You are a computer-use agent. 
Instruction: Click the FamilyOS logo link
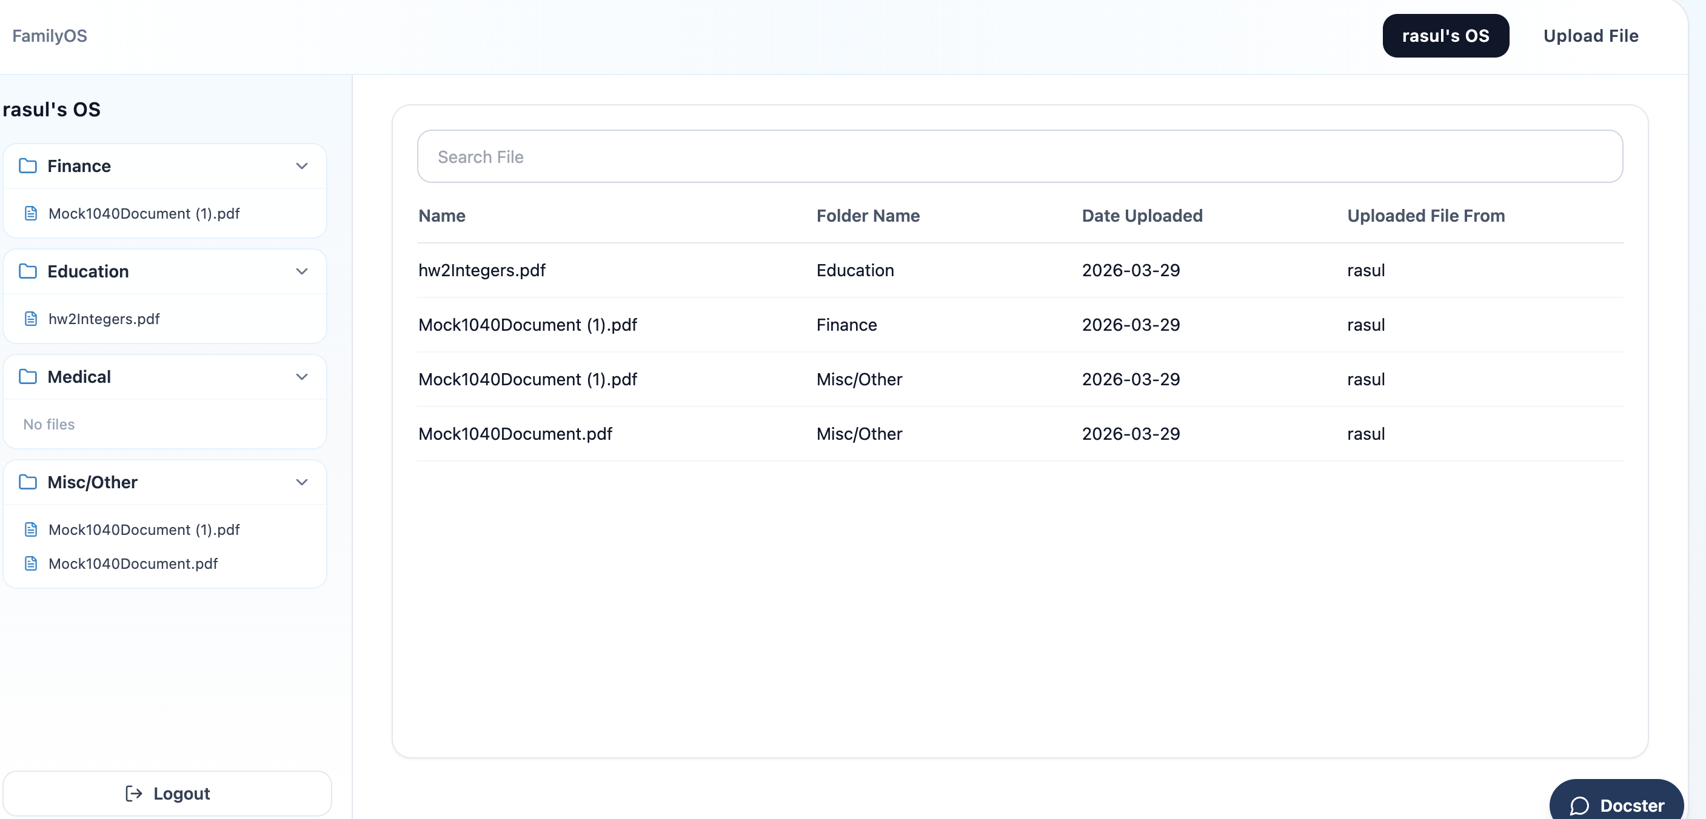coord(50,36)
